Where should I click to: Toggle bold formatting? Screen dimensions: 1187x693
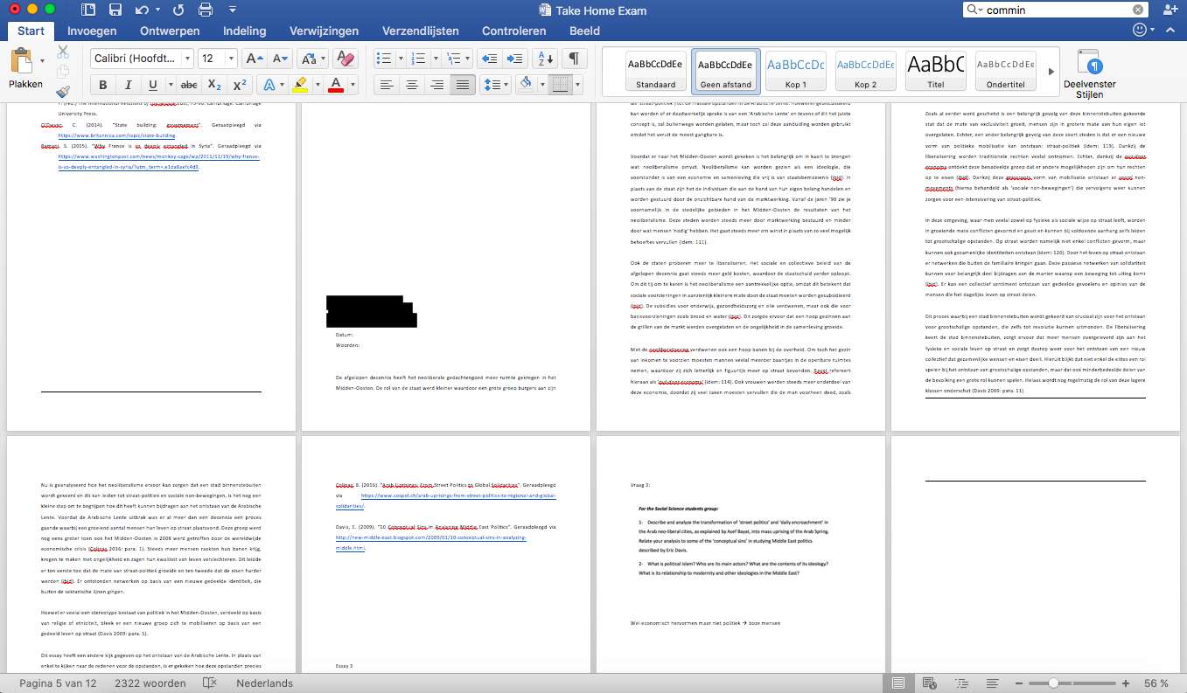click(103, 85)
